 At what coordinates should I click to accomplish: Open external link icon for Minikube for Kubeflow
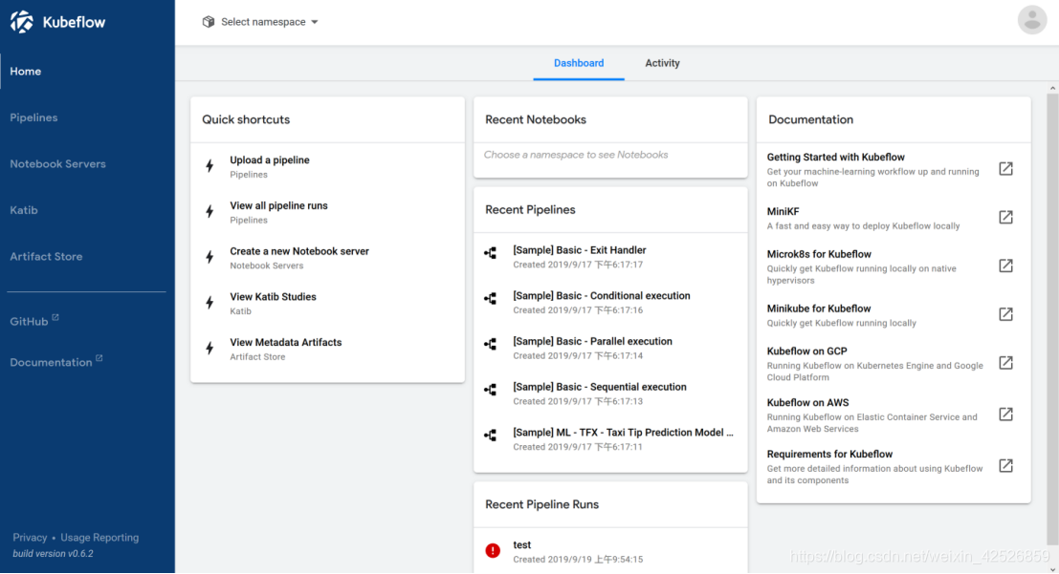click(1005, 314)
